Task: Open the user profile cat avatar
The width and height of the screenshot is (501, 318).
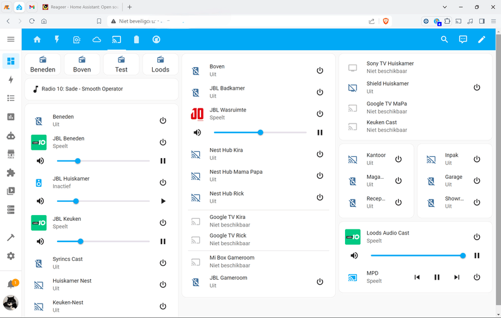Action: point(11,303)
